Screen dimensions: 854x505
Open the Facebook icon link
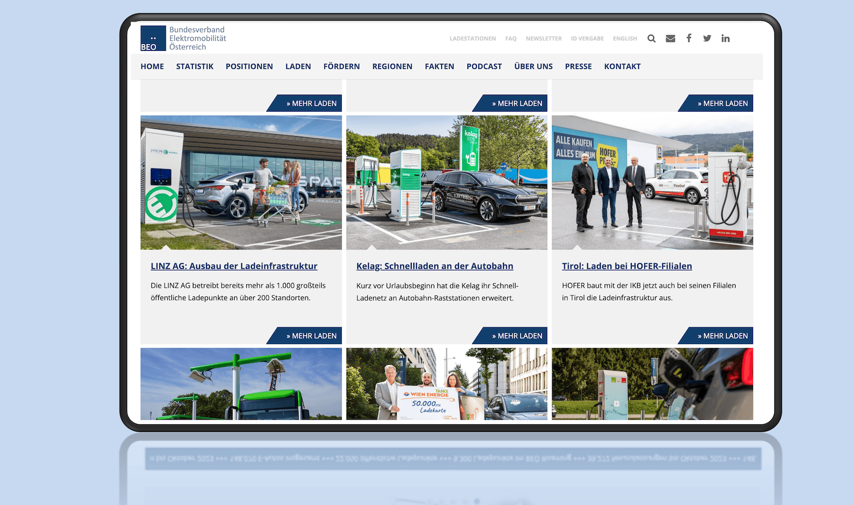[689, 38]
